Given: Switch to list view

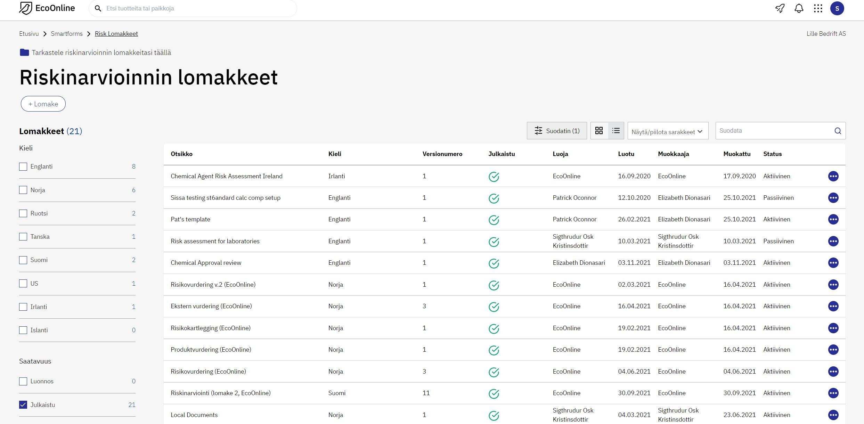Looking at the screenshot, I should [616, 131].
